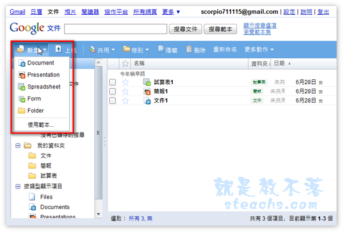Click the presentation icon of 簡報1
The width and height of the screenshot is (343, 232).
(147, 91)
